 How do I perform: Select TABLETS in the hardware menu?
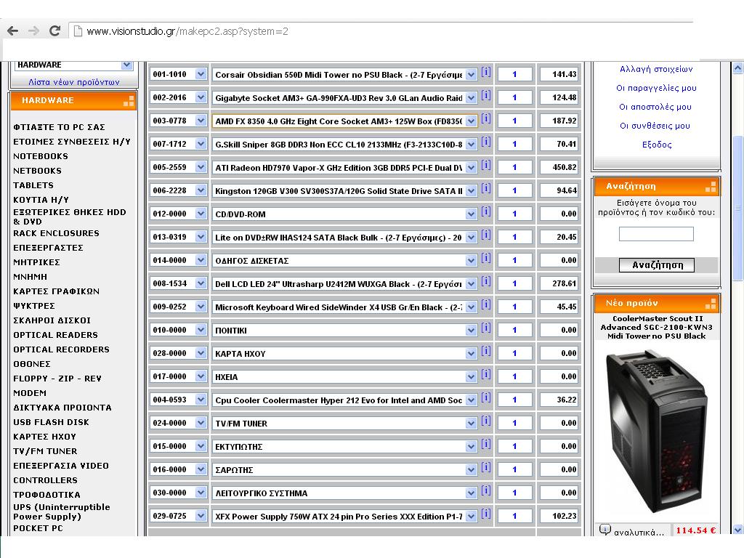[33, 185]
